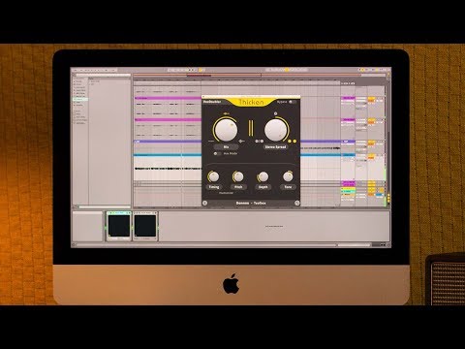Click the round icon at plugin bottom-left corner
The width and height of the screenshot is (465, 349).
pyautogui.click(x=204, y=203)
